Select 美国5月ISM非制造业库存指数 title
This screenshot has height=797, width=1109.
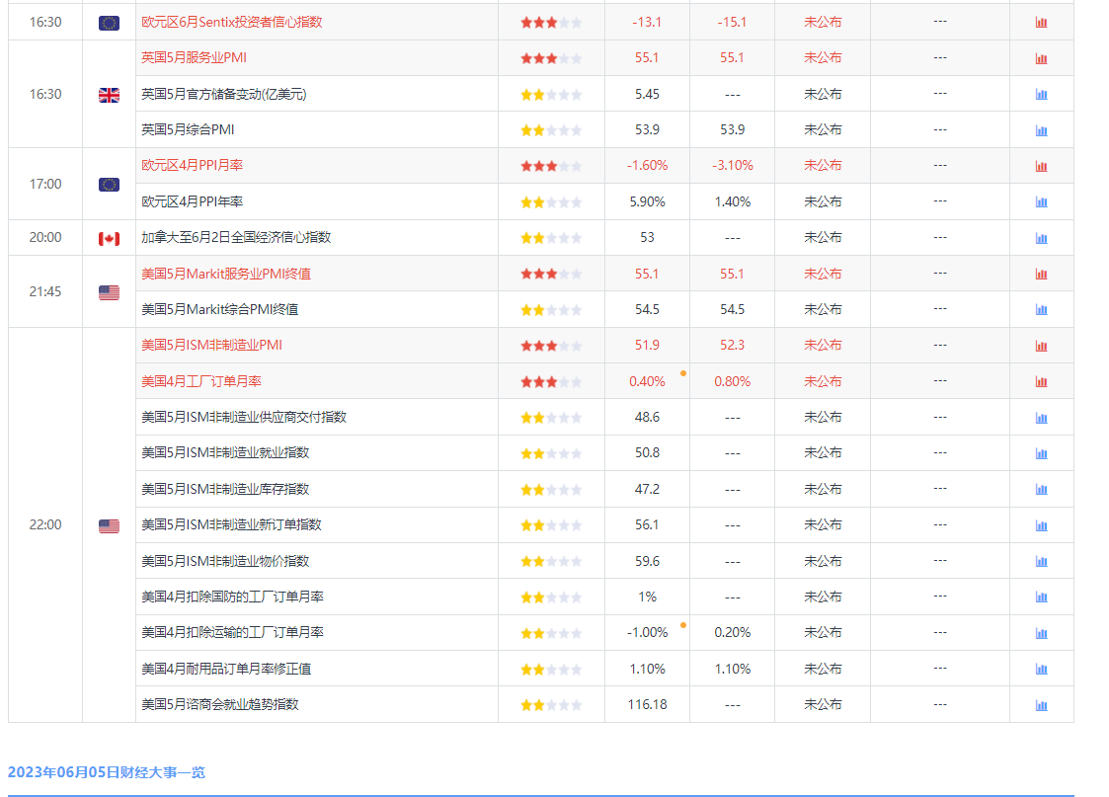pyautogui.click(x=225, y=489)
